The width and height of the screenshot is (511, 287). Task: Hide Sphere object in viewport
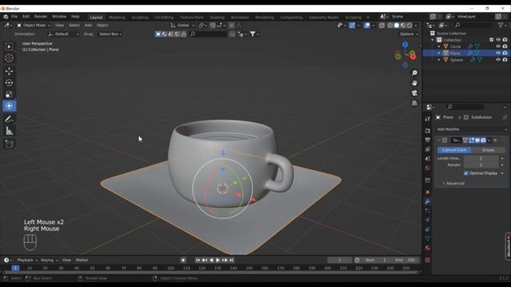click(x=498, y=60)
